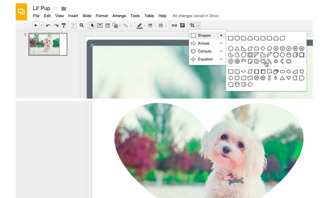Click the paint format roller icon
331x198 pixels.
pyautogui.click(x=64, y=25)
